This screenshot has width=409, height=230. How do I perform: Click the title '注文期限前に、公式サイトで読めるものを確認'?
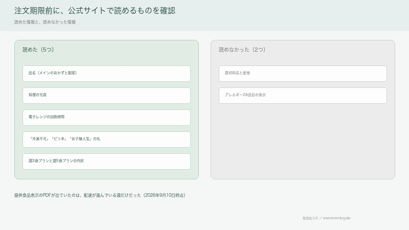(95, 11)
